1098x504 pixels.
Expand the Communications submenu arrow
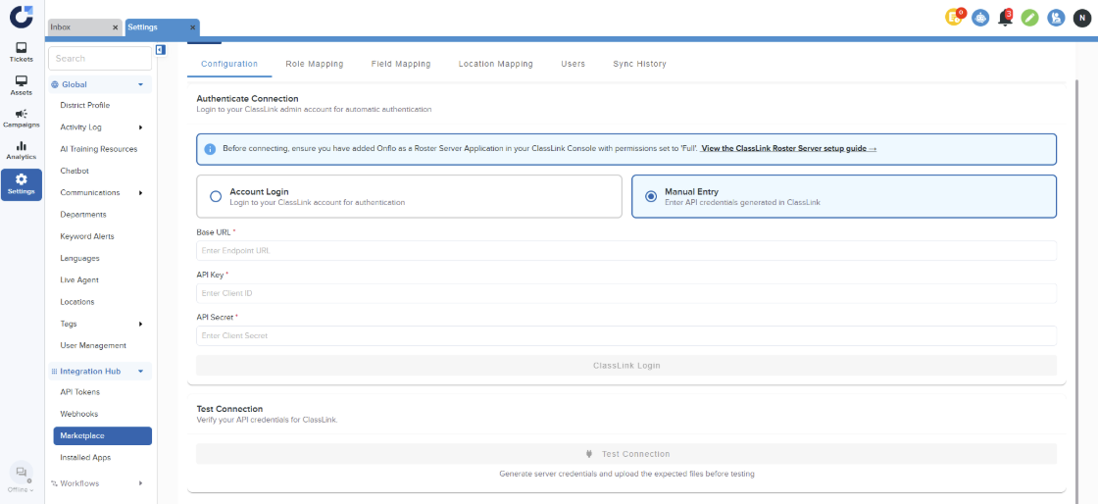click(x=140, y=193)
